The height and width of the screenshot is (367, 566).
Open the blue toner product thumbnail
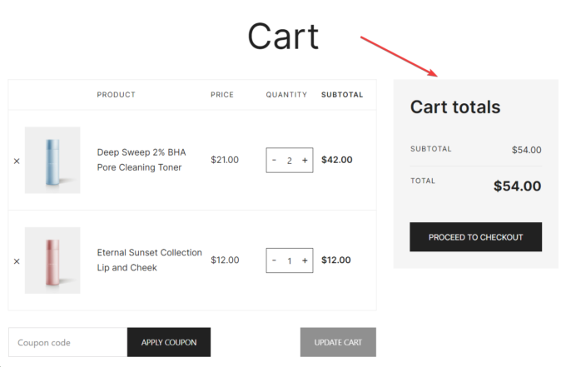click(52, 161)
